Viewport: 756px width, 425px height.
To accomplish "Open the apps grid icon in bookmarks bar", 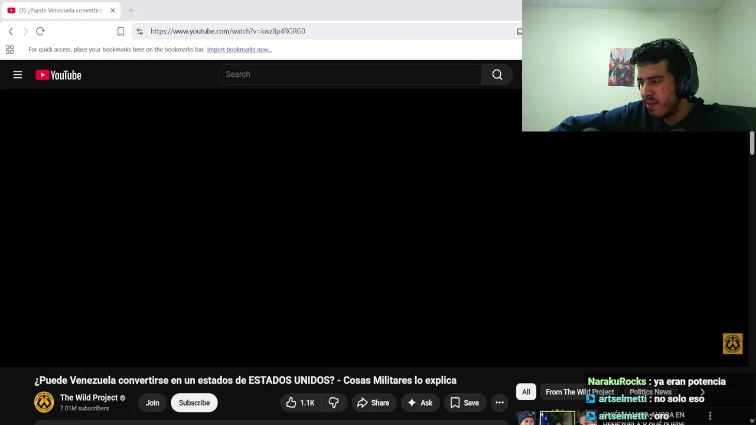I will [x=9, y=50].
